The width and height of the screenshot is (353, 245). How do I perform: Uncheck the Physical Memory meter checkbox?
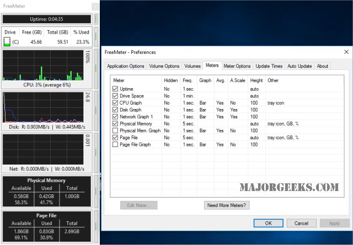point(115,123)
